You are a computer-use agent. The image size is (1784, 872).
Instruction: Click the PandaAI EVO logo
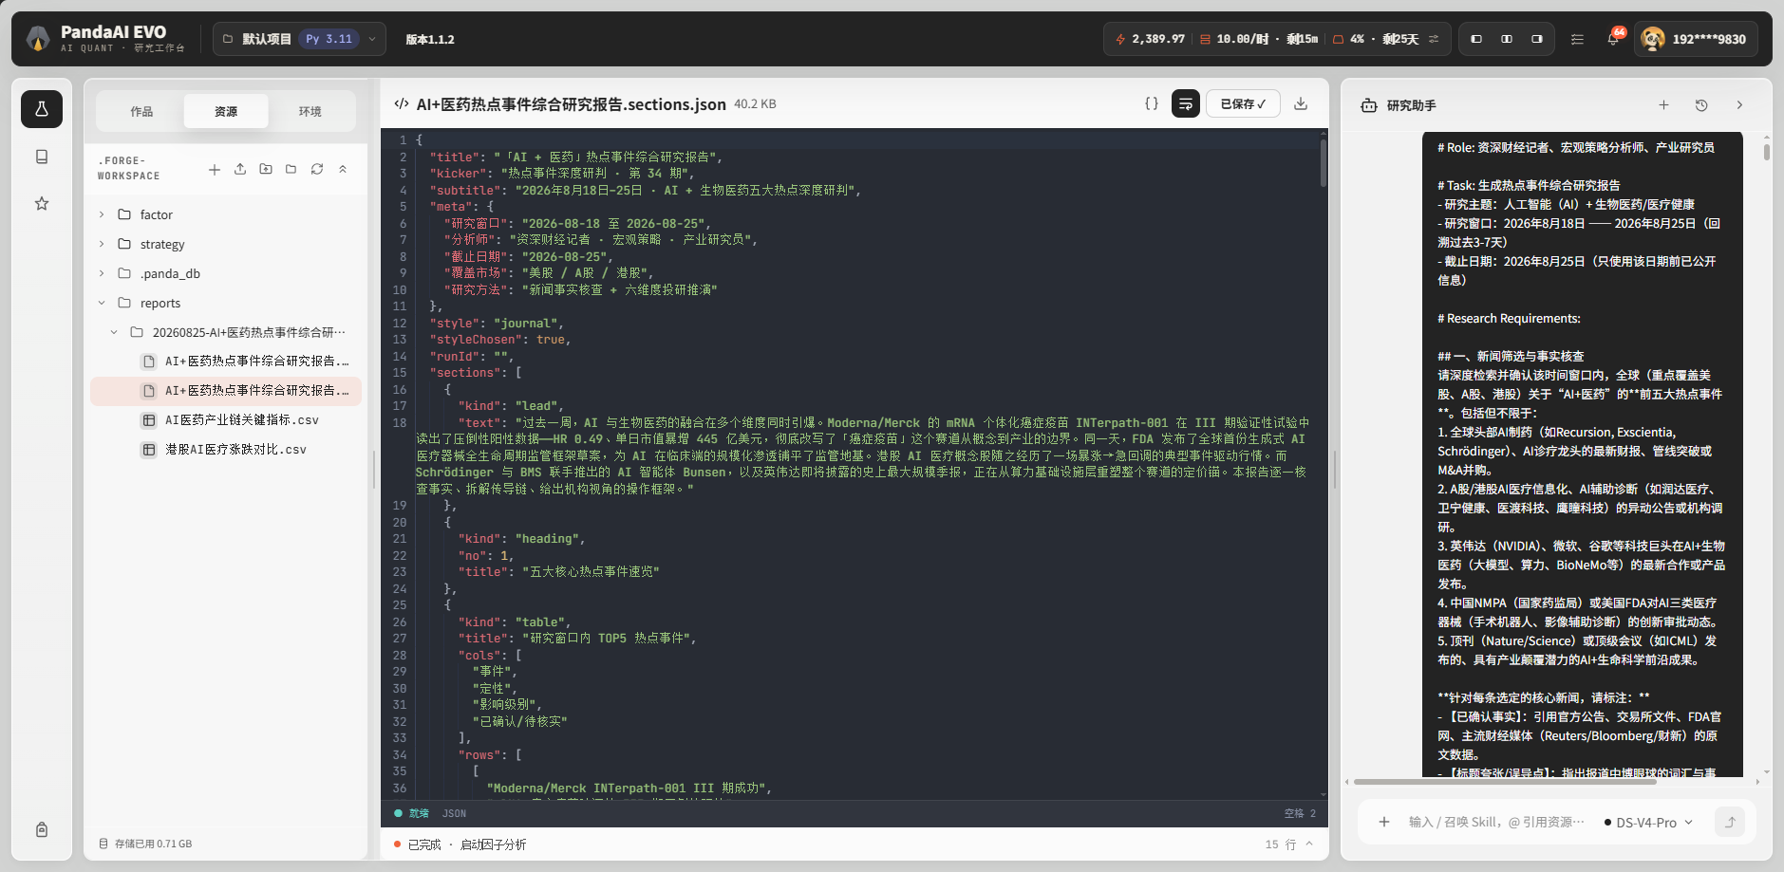coord(39,39)
